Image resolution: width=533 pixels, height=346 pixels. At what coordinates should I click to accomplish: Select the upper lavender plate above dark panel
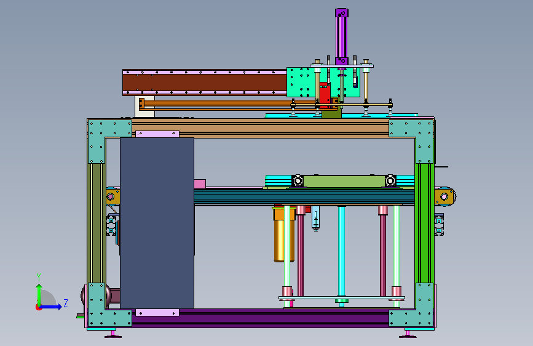pyautogui.click(x=157, y=134)
